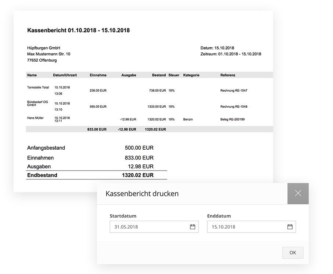Confirm printing with the OK button
The image size is (333, 274).
(x=293, y=253)
